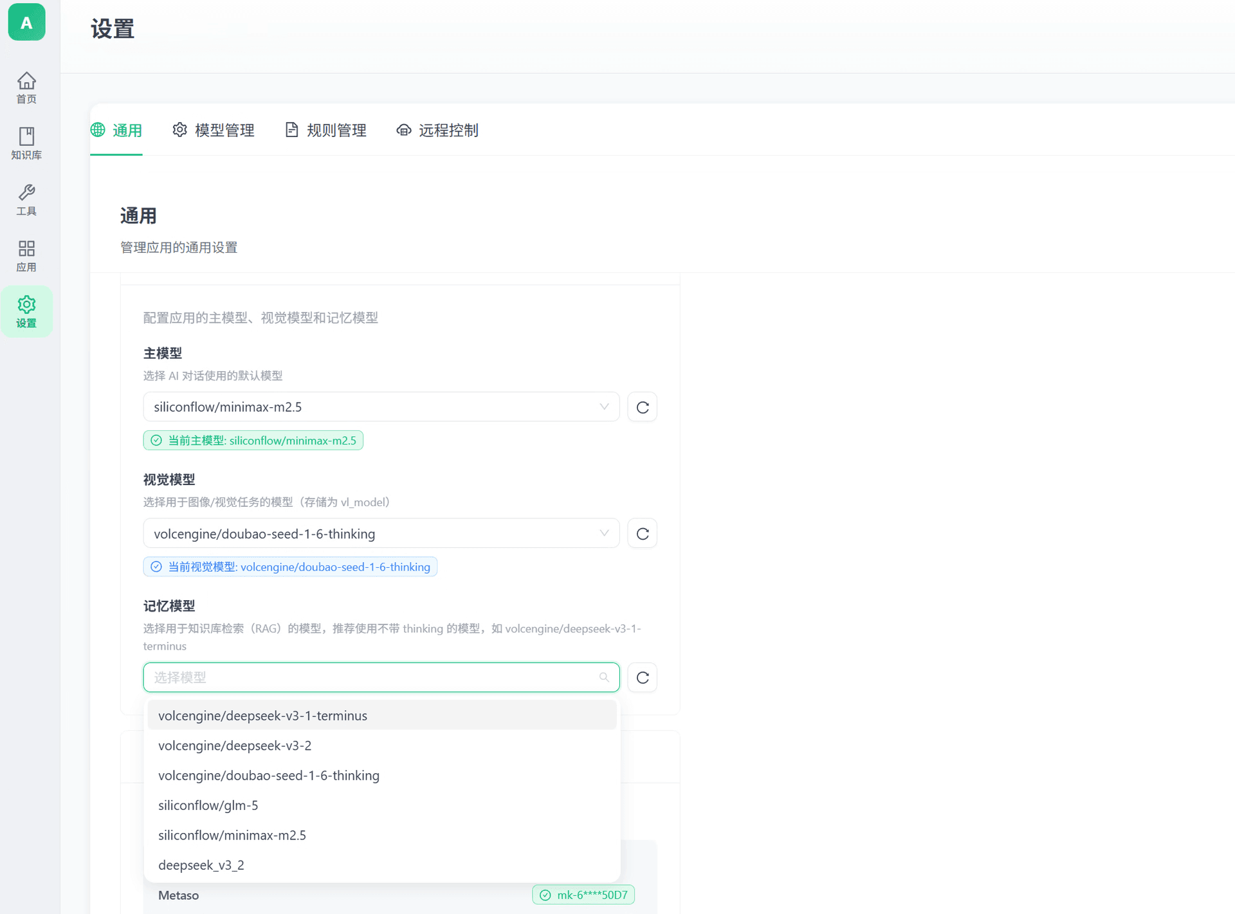Select volcengine/deepseek-v3-1-terminus from the dropdown list
1235x914 pixels.
tap(262, 715)
